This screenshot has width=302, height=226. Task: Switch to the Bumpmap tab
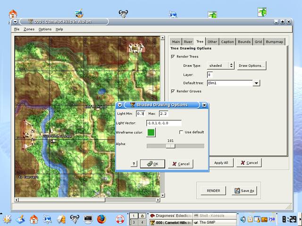coord(275,41)
